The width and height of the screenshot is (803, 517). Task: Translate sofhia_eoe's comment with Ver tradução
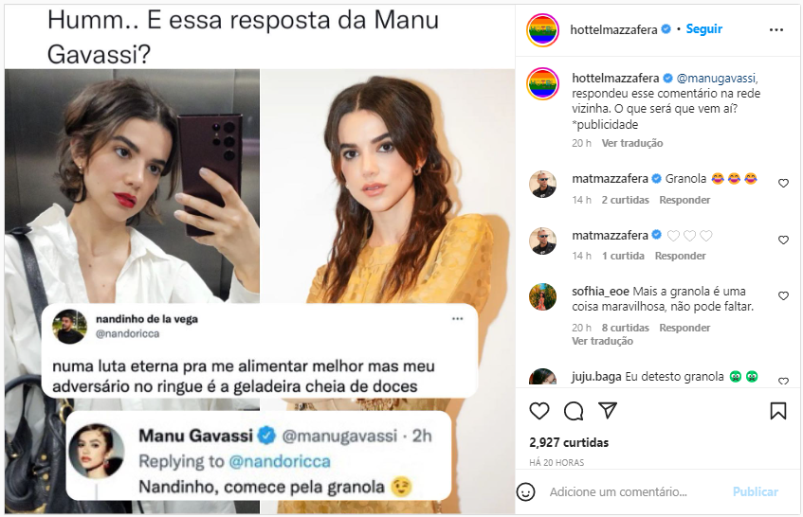(x=602, y=341)
